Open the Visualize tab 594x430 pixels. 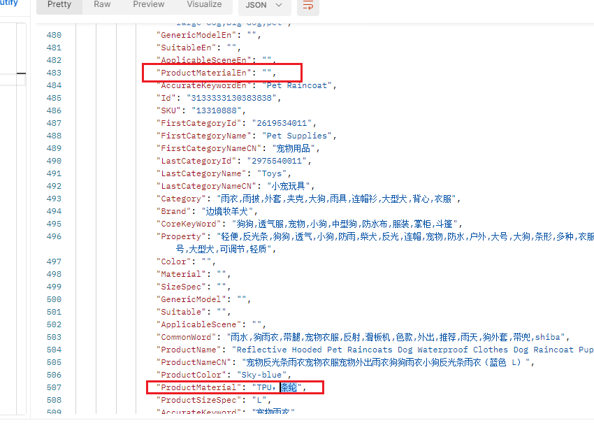pos(204,5)
